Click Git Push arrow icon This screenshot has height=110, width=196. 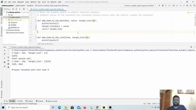pyautogui.click(x=184, y=5)
